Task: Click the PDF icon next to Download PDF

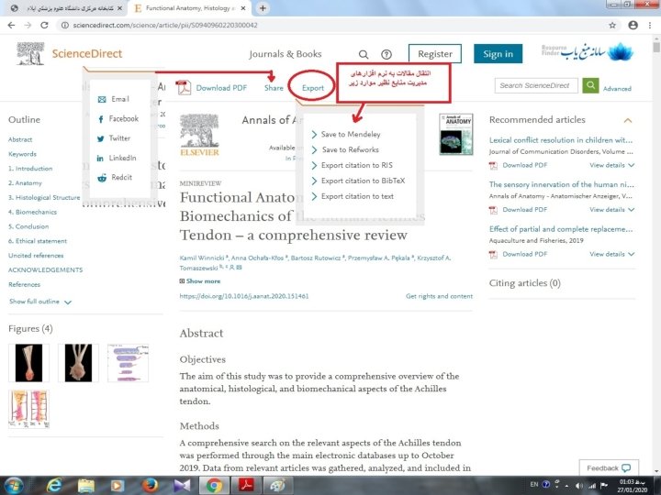Action: [x=184, y=88]
